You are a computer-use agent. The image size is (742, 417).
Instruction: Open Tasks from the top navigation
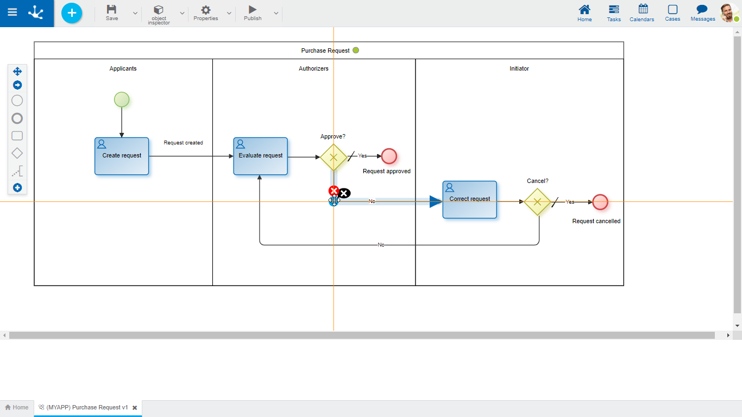[x=614, y=13]
